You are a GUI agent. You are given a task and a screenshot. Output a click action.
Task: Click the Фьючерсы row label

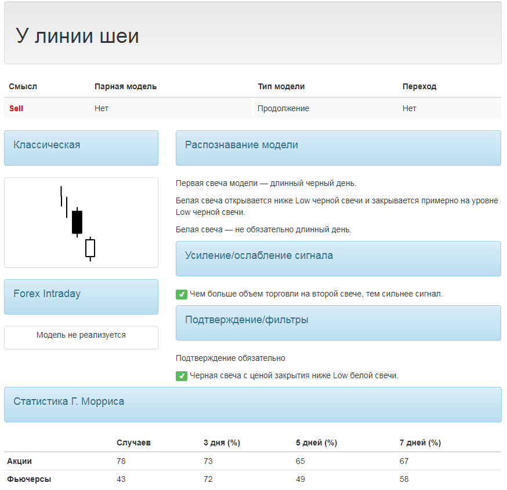click(29, 479)
